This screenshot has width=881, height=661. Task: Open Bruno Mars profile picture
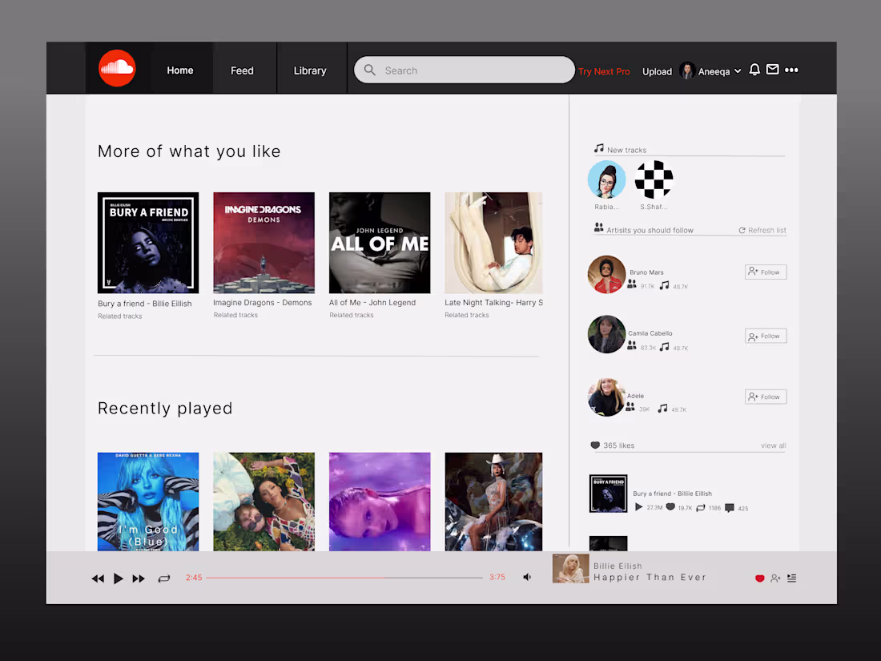(607, 275)
